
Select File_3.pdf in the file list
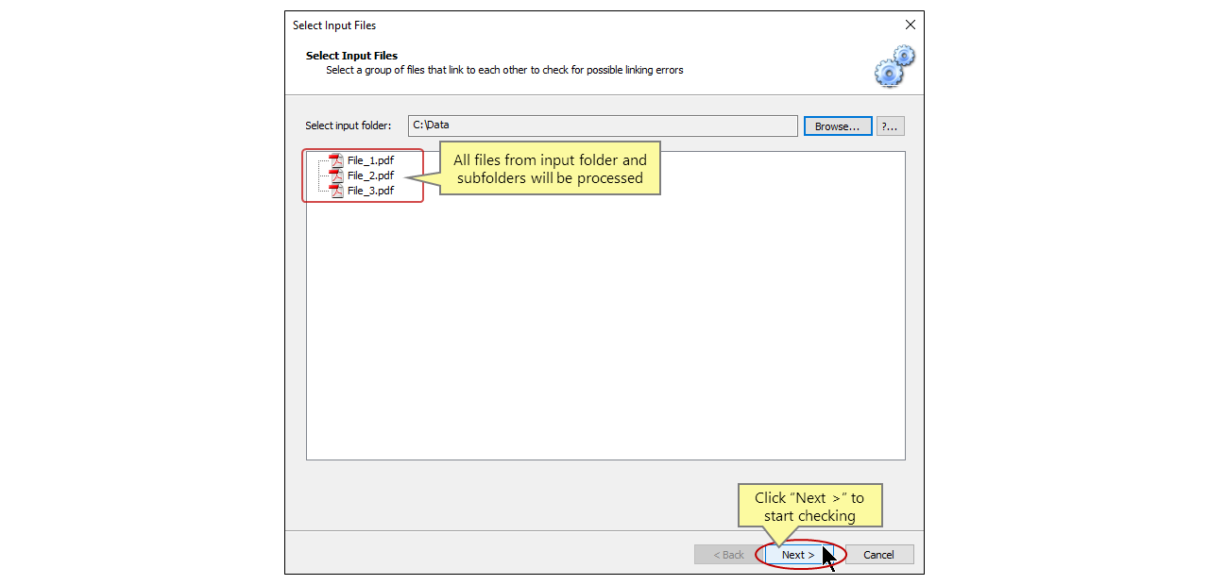click(x=370, y=191)
